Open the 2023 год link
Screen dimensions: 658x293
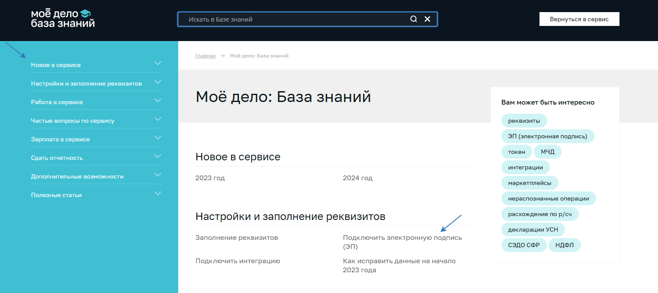(x=210, y=178)
